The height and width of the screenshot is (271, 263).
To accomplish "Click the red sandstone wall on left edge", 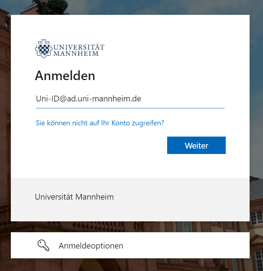I will point(5,121).
